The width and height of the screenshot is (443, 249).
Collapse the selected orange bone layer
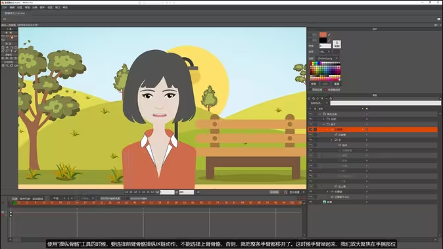coord(327,129)
